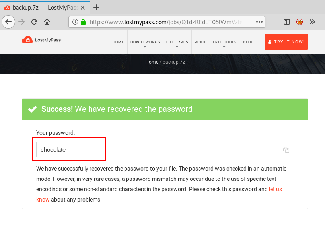Viewport: 325px width, 229px height.
Task: Copy the recovered password with clipboard icon
Action: pos(286,149)
